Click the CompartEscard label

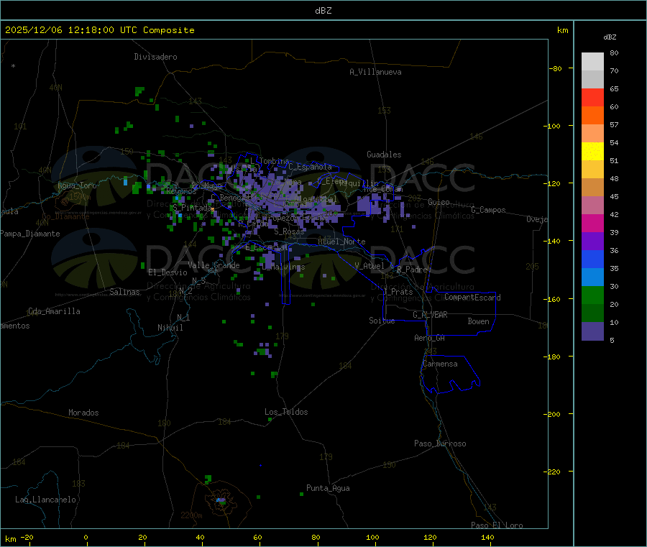[x=472, y=298]
